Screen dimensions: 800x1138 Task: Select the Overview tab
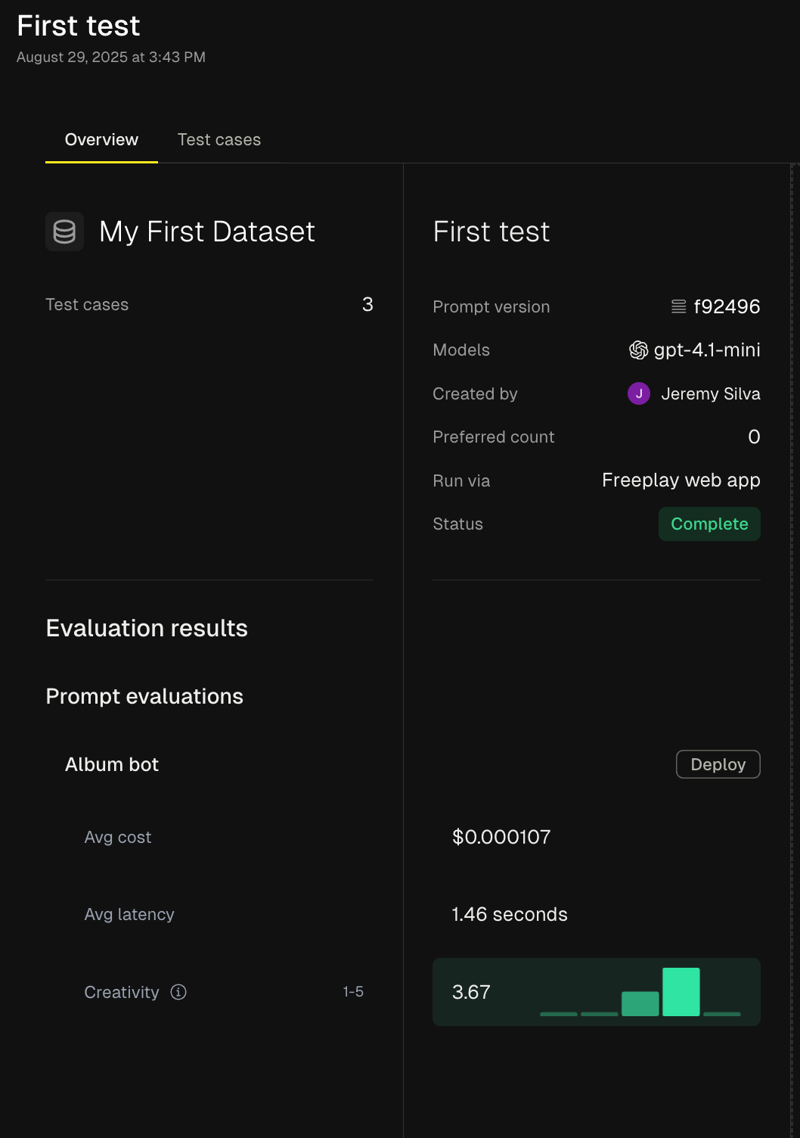(101, 140)
